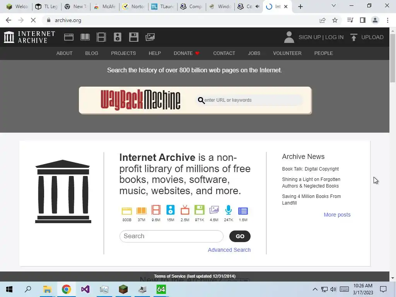396x297 pixels.
Task: Select the 37M texts book icon
Action: tap(142, 211)
